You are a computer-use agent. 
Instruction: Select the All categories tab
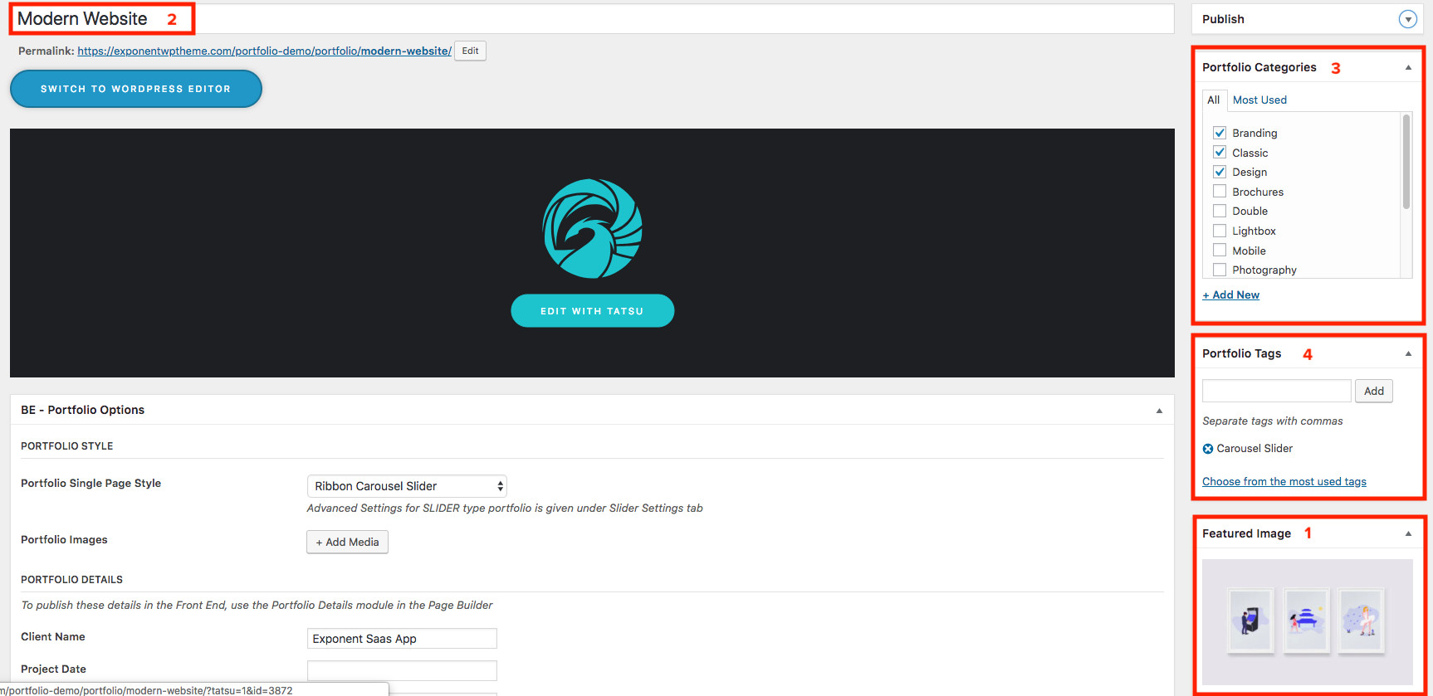(1213, 100)
